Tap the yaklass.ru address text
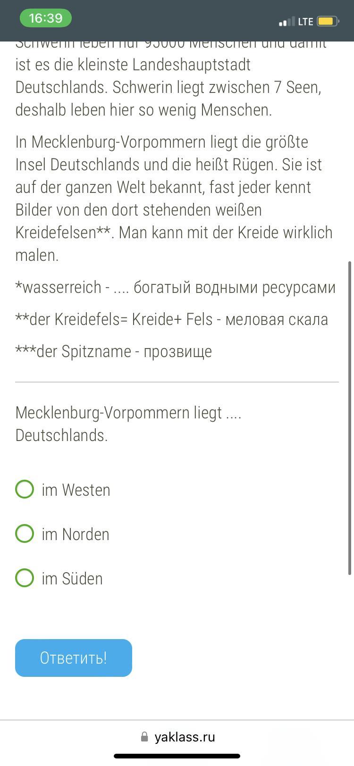 (x=185, y=737)
